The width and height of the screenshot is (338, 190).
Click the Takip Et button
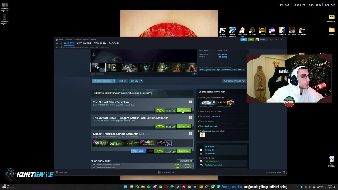[122, 81]
